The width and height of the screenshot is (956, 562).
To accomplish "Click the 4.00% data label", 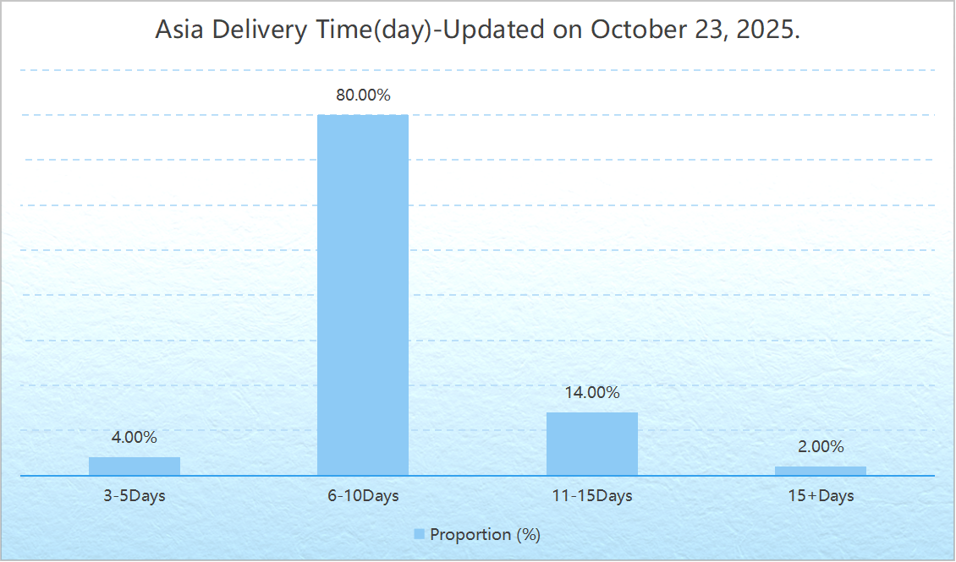I will pyautogui.click(x=135, y=438).
